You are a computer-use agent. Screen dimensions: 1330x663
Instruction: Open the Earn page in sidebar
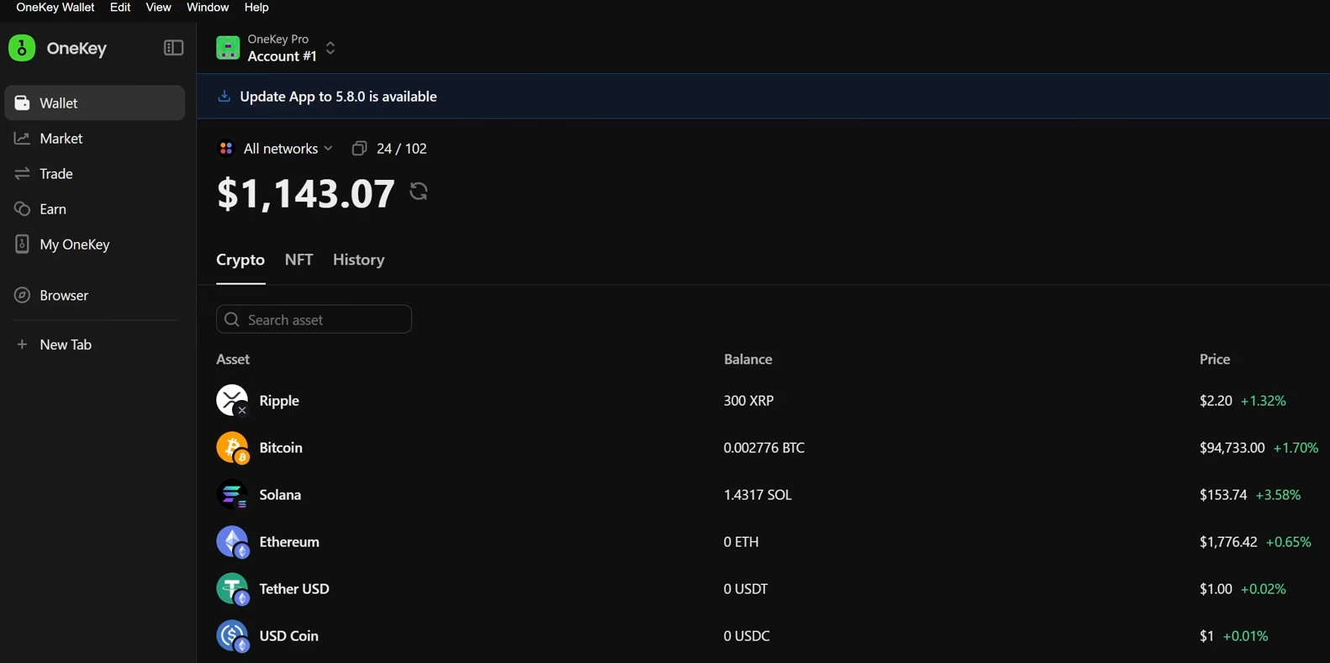(95, 208)
